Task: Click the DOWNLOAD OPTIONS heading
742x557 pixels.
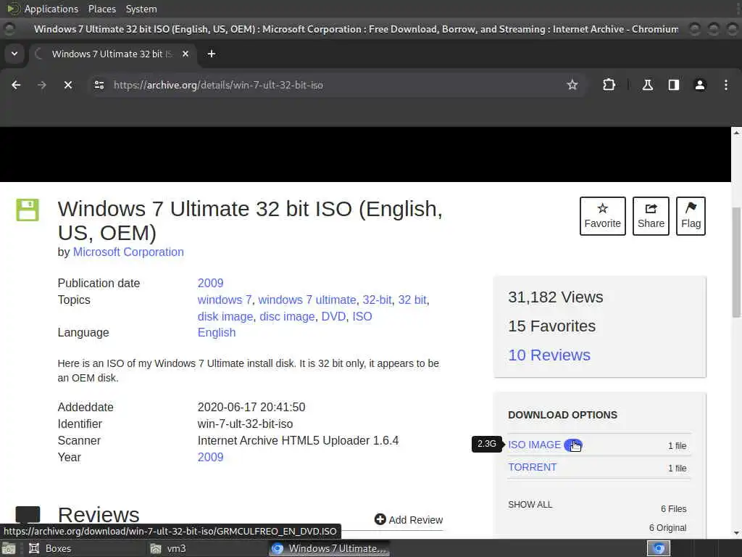Action: (562, 415)
